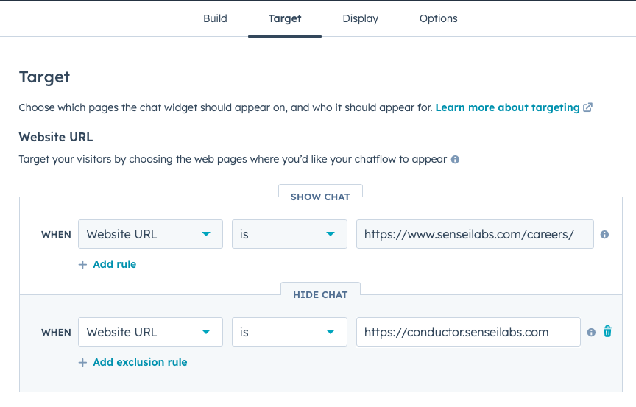Click info icon beside the careers URL field
Screen dimensions: 636x407
coord(604,235)
